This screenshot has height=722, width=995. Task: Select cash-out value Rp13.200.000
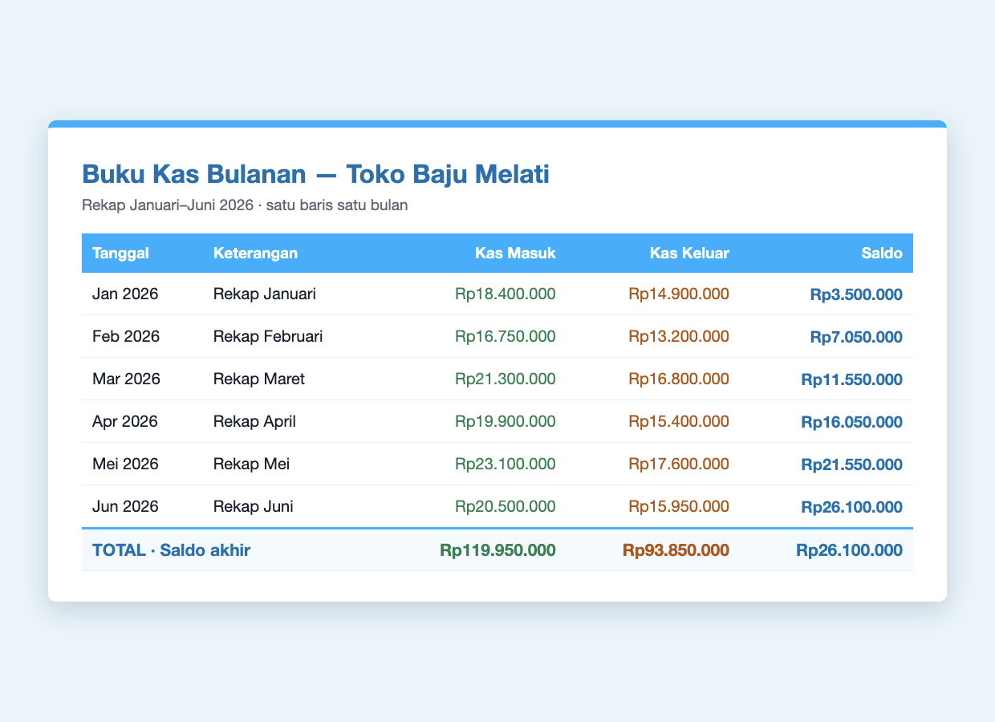(679, 337)
